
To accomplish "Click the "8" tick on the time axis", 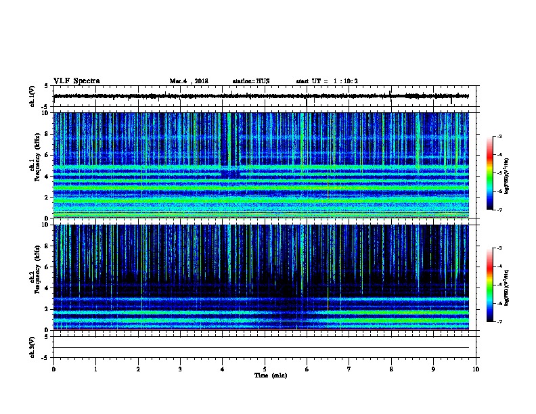I will 391,369.
